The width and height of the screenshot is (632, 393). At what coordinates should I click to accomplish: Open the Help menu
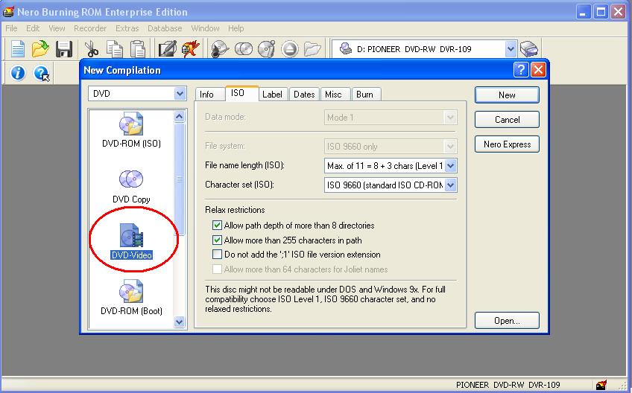(236, 28)
